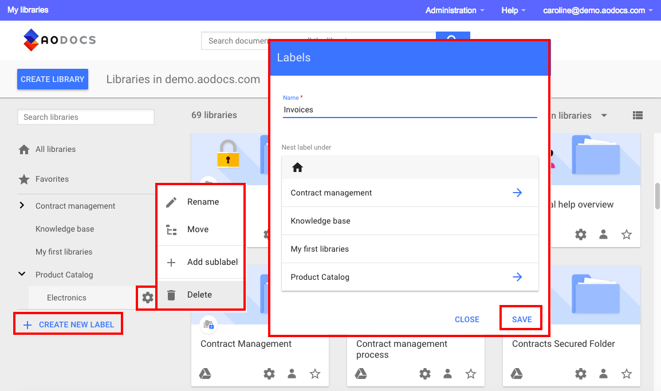Click CREATE NEW LABEL link

click(68, 324)
